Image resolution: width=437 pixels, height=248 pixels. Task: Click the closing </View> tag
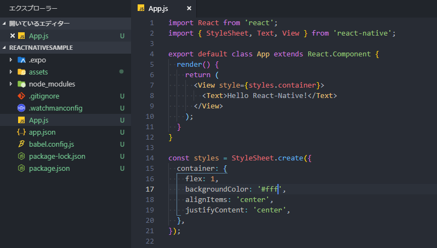[208, 106]
